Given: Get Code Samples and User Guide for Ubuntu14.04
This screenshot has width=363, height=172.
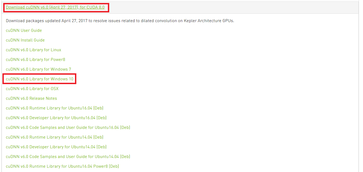Looking at the screenshot, I should click(68, 157).
